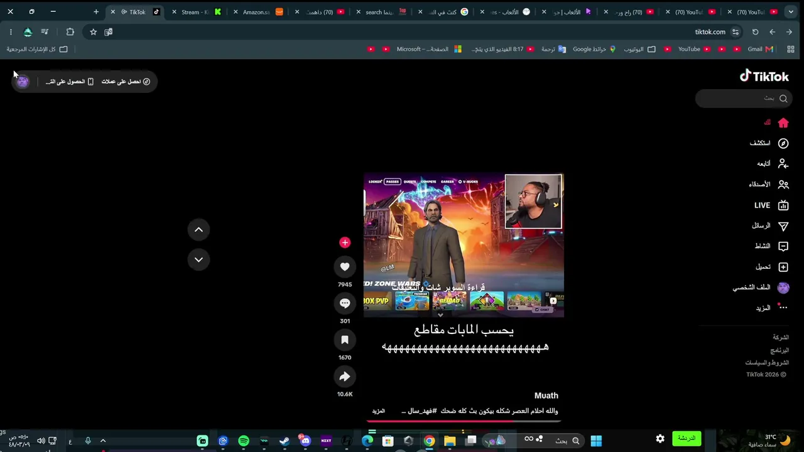Toggle the taskbar microphone icon
Image resolution: width=804 pixels, height=452 pixels.
tap(88, 441)
